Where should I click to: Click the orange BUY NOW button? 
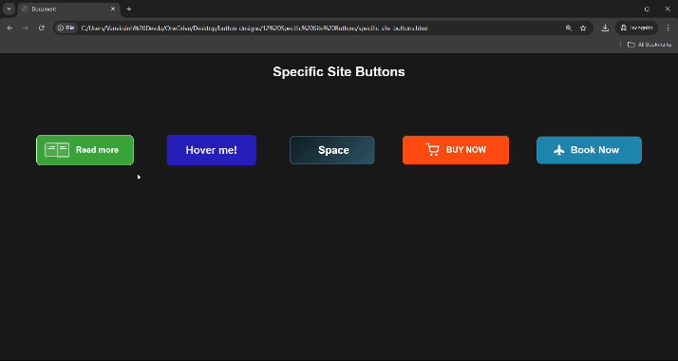click(x=456, y=150)
